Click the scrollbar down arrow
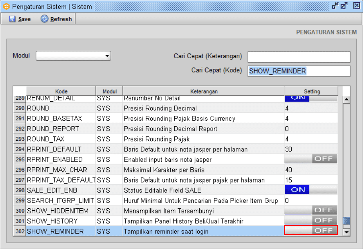Image resolution: width=363 pixels, height=249 pixels. click(346, 232)
